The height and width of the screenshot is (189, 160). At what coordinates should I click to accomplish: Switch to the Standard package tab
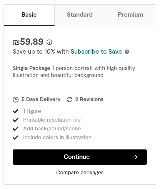80,15
